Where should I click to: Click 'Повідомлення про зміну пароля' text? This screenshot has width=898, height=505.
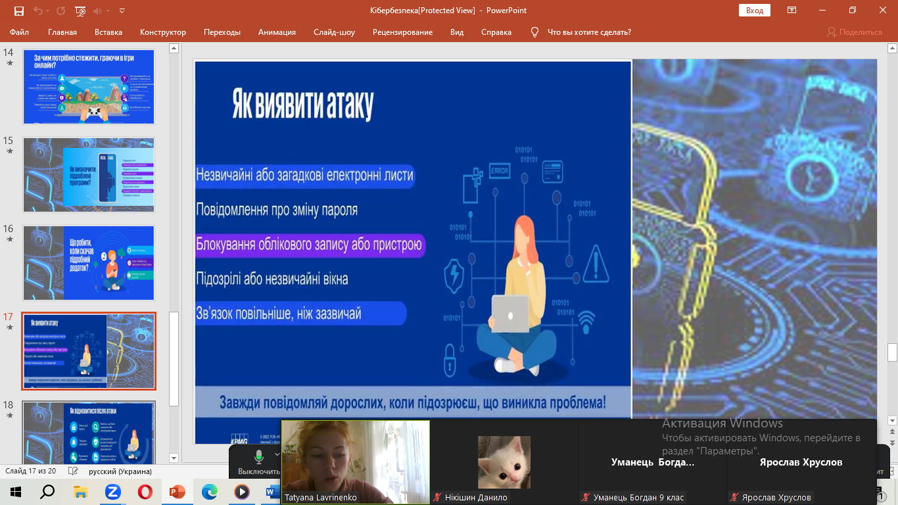click(x=277, y=210)
